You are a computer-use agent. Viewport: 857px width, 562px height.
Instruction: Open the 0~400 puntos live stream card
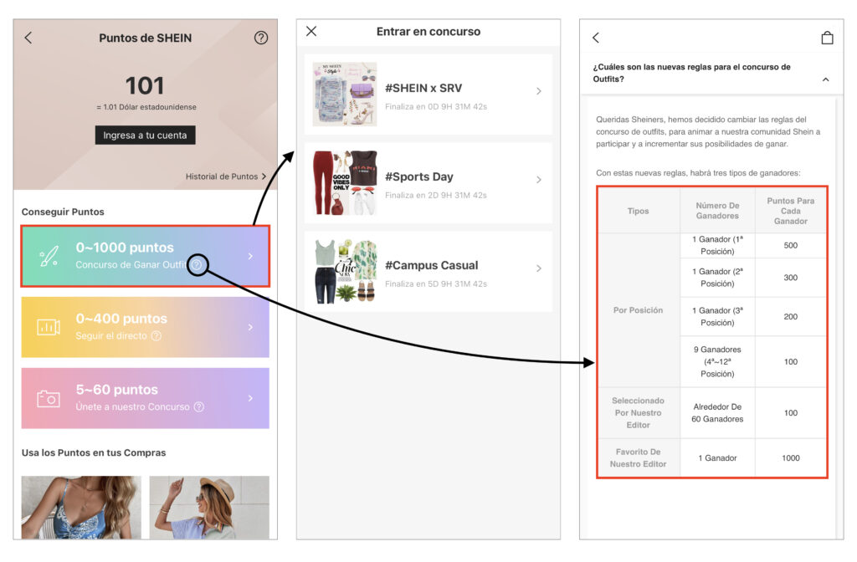pyautogui.click(x=146, y=327)
